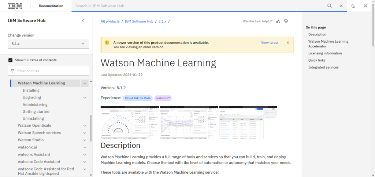Viewport: 375px width, 177px height.
Task: Click the watsonx tag
Action: (163, 98)
